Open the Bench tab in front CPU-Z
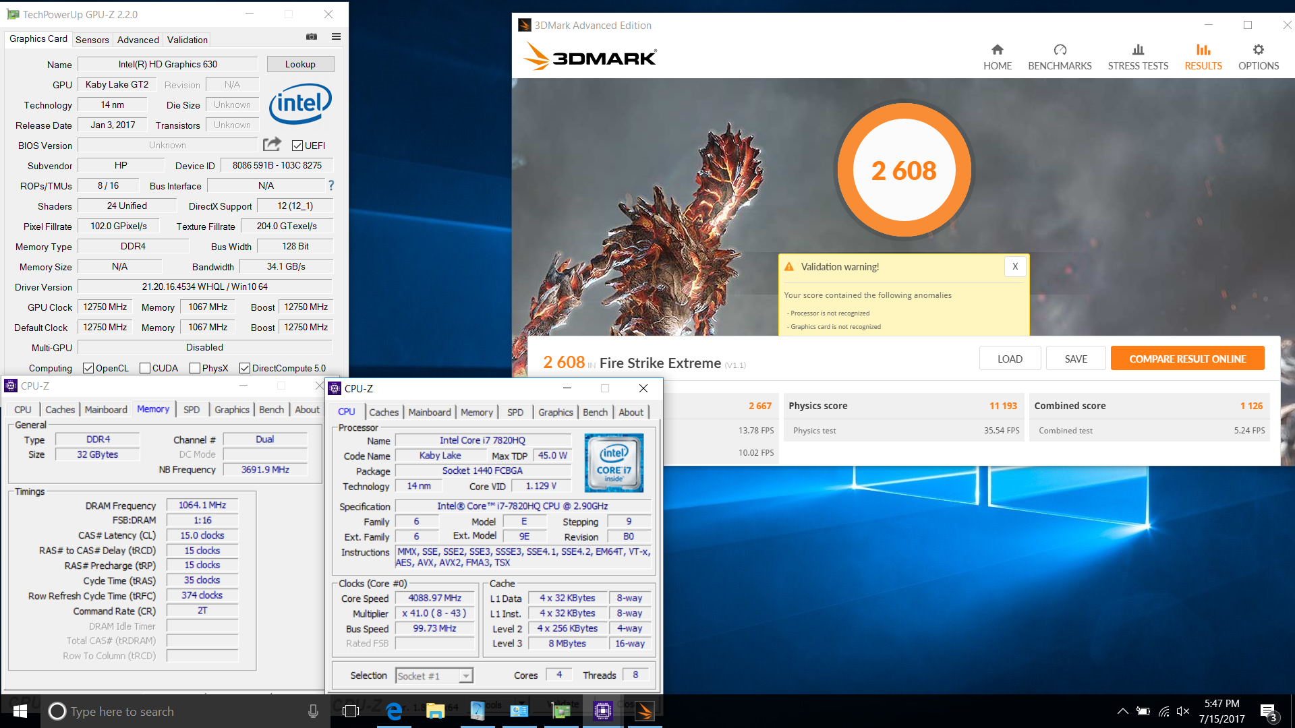The image size is (1295, 728). point(595,412)
